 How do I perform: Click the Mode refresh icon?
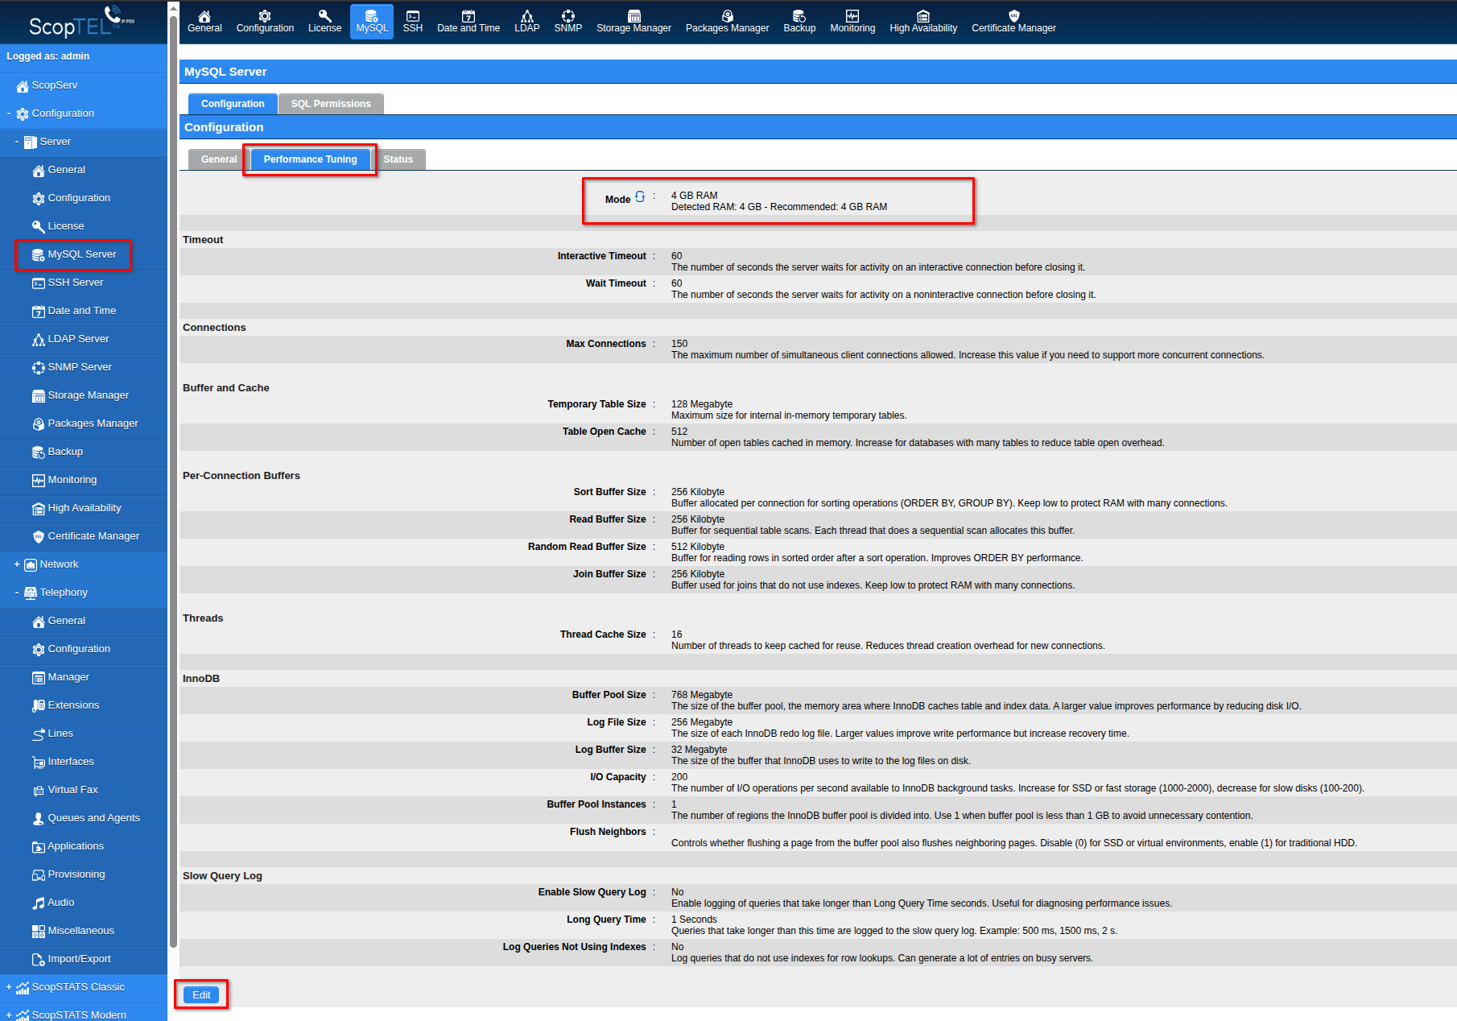(640, 196)
